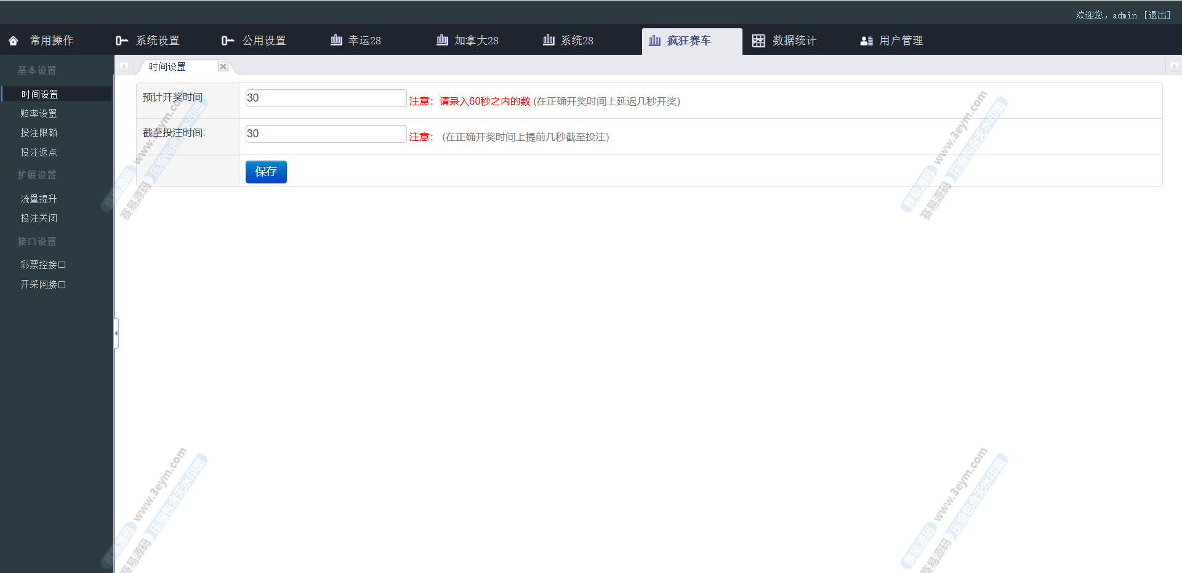Viewport: 1182px width, 573px height.
Task: Click the chart icon beside 系统28
Action: tap(549, 40)
